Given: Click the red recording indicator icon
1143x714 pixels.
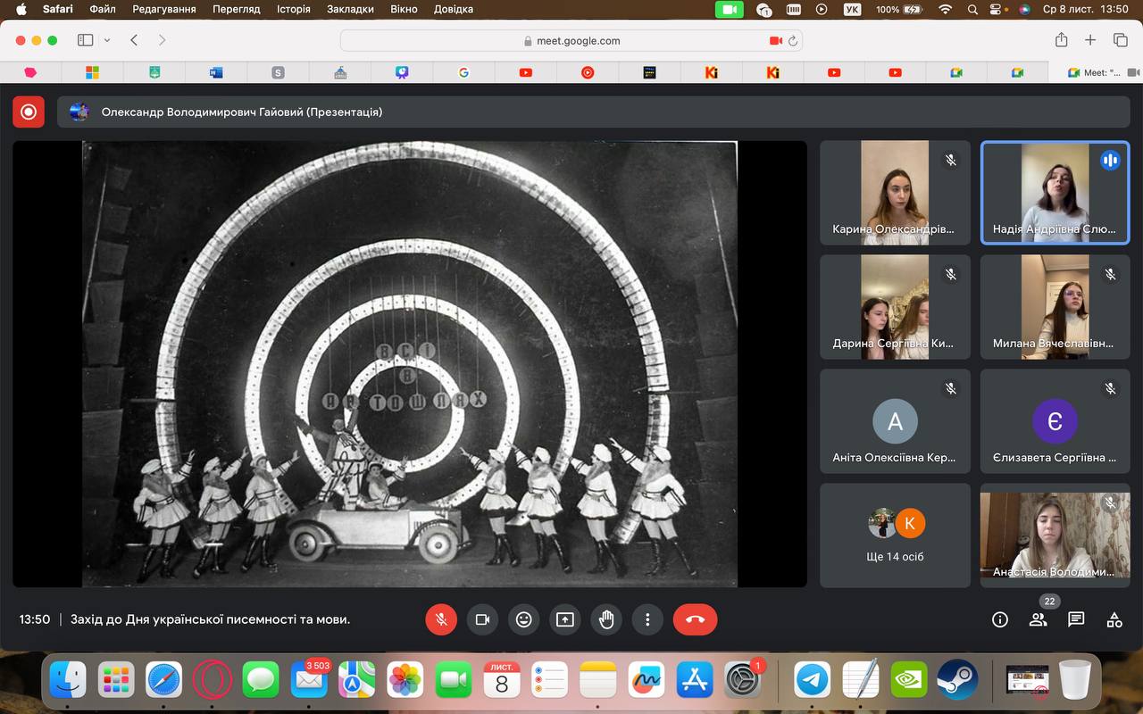Looking at the screenshot, I should coord(29,112).
